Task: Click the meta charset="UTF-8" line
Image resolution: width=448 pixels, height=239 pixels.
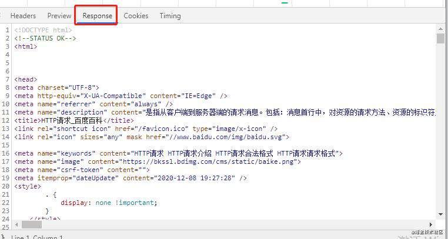Action: (x=56, y=87)
